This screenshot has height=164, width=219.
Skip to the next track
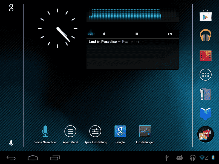click(x=170, y=34)
